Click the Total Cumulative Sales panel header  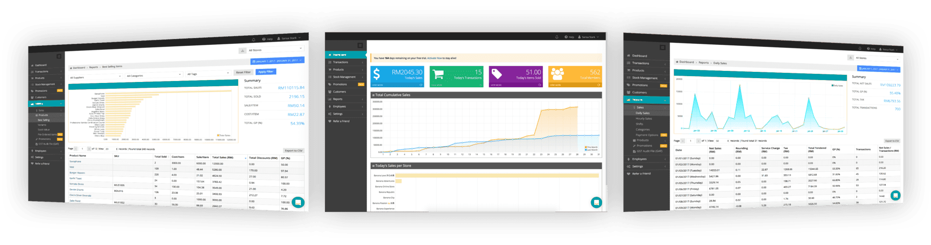(486, 95)
